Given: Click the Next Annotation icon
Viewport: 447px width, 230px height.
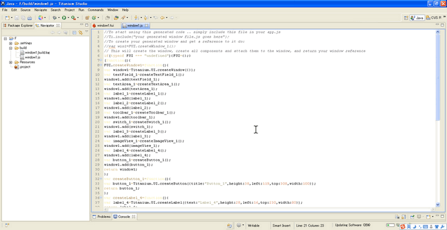Looking at the screenshot, I should (137, 18).
